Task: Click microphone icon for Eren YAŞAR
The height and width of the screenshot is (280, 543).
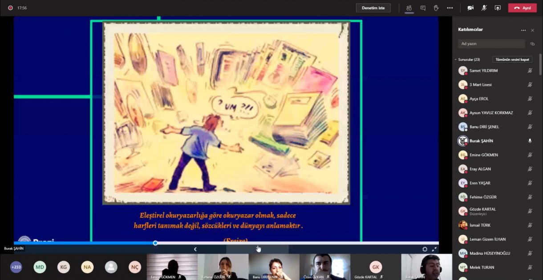Action: coord(530,183)
